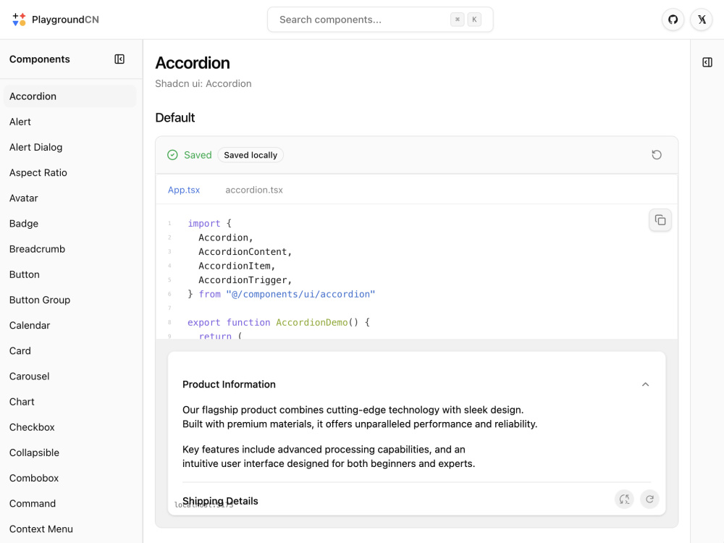
Task: Toggle the right side panel icon
Action: 707,62
